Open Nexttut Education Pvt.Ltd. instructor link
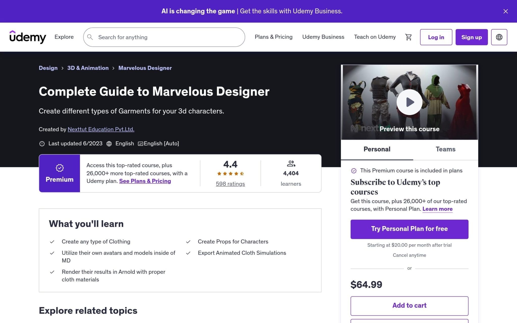This screenshot has width=517, height=323. coord(101,129)
